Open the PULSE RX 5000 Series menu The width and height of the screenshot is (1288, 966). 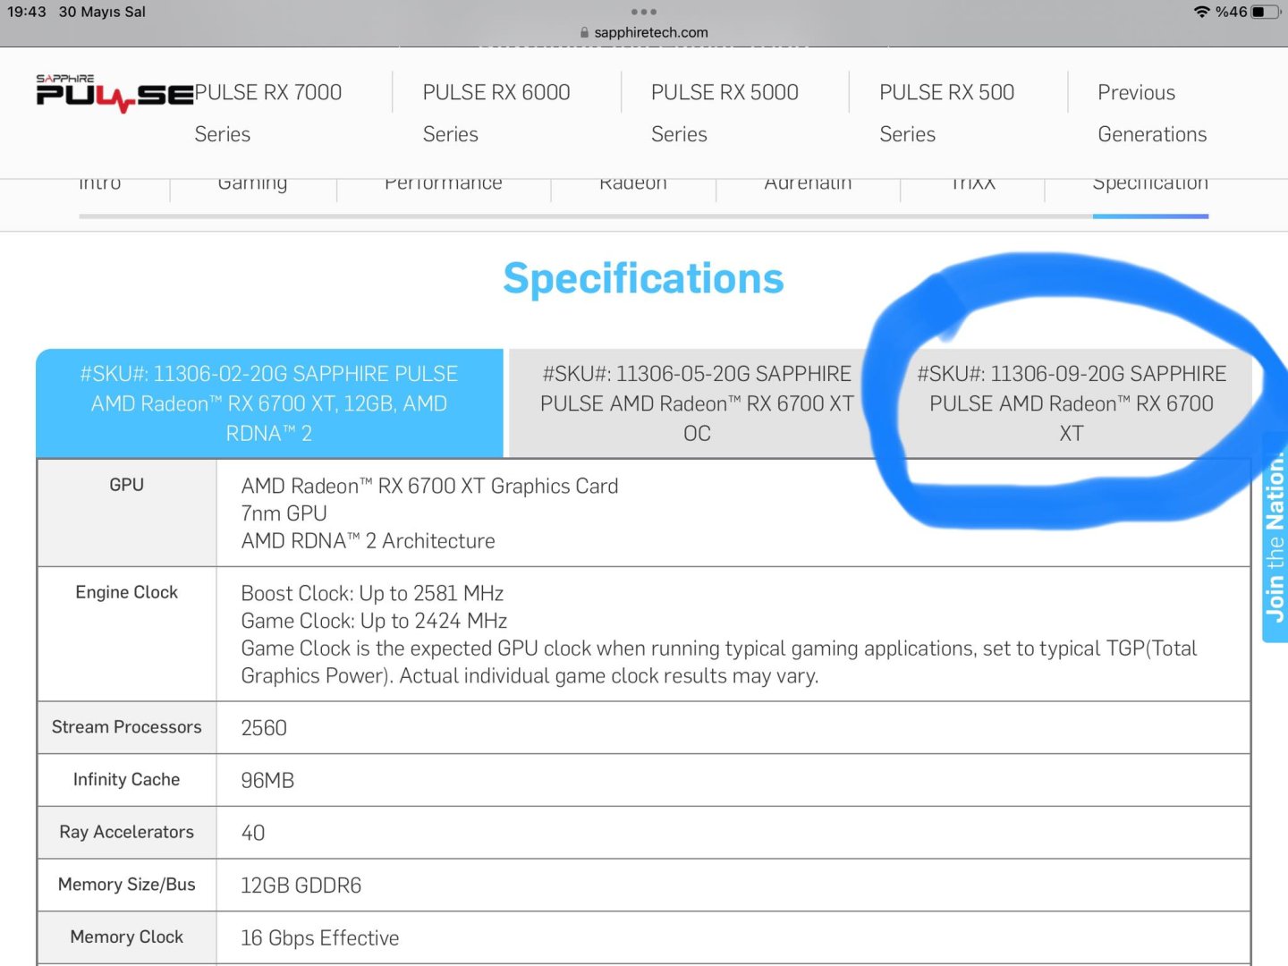(x=724, y=113)
